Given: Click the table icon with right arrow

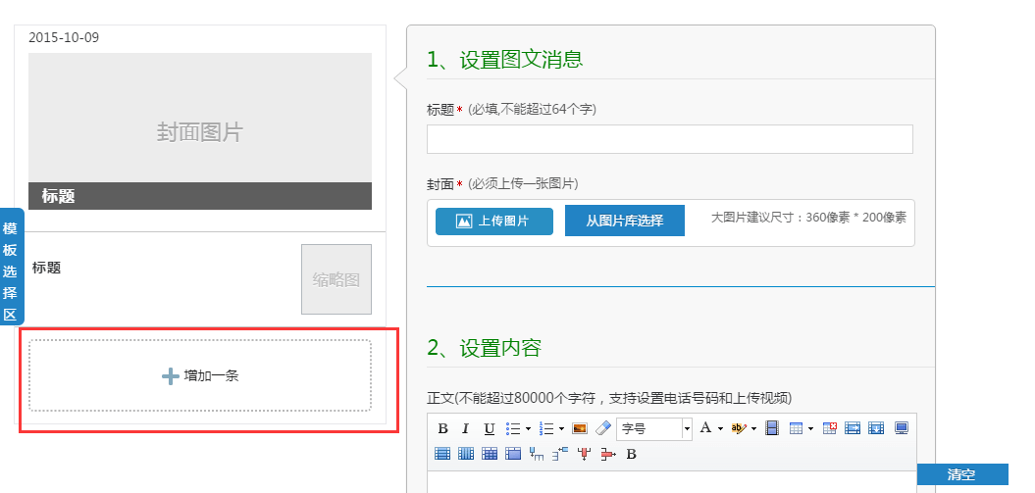Looking at the screenshot, I should pos(853,428).
